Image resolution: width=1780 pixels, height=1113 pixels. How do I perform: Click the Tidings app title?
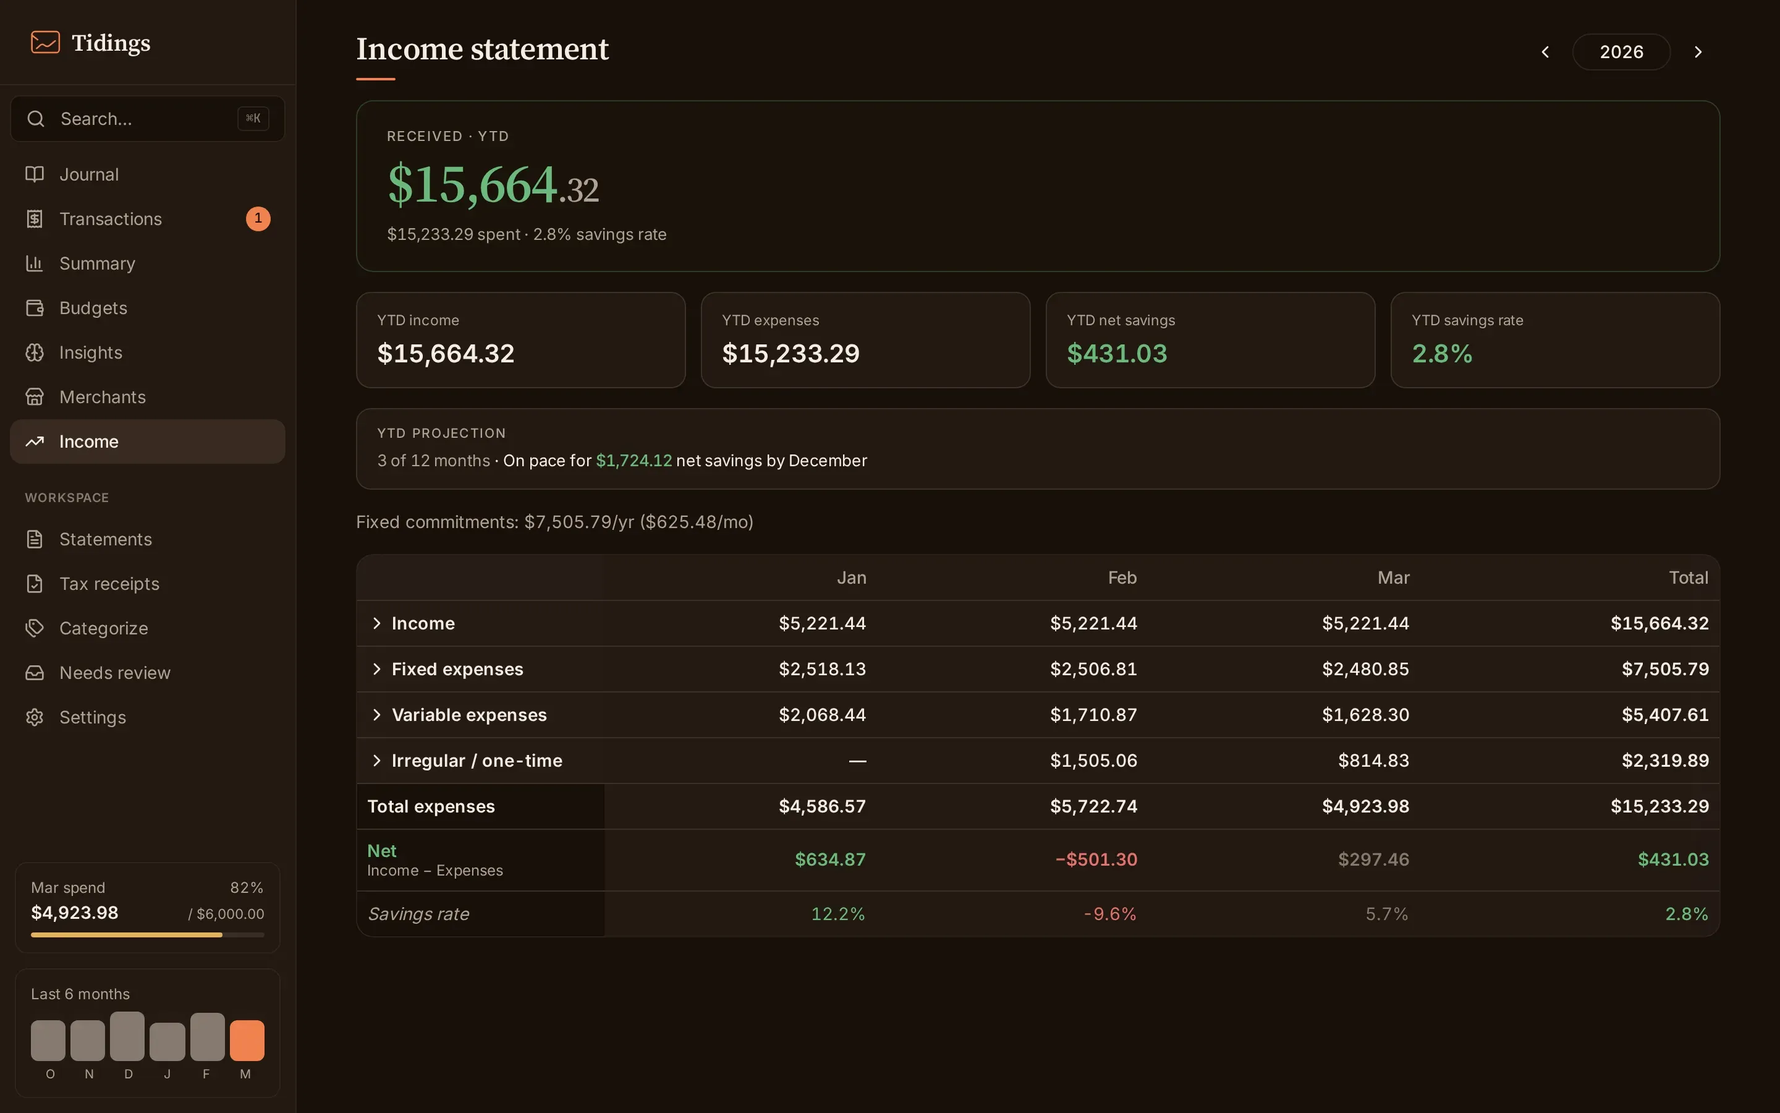pos(111,43)
